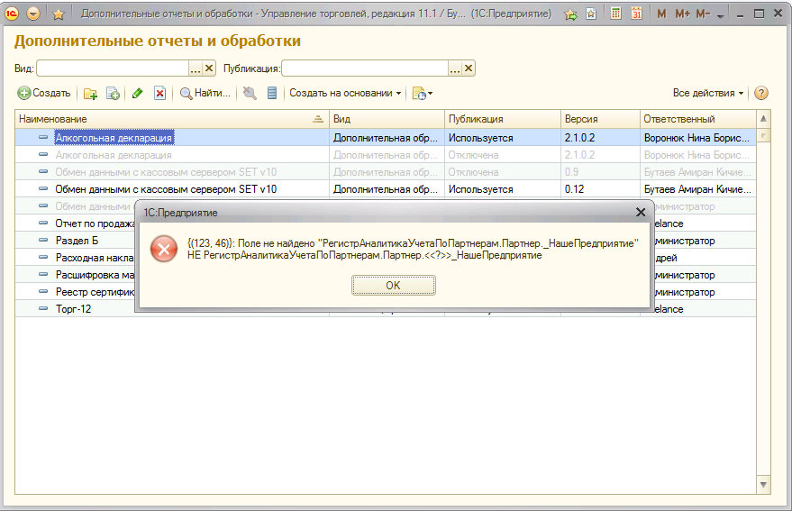The width and height of the screenshot is (792, 511).
Task: Edit current item pencil icon
Action: 137,93
